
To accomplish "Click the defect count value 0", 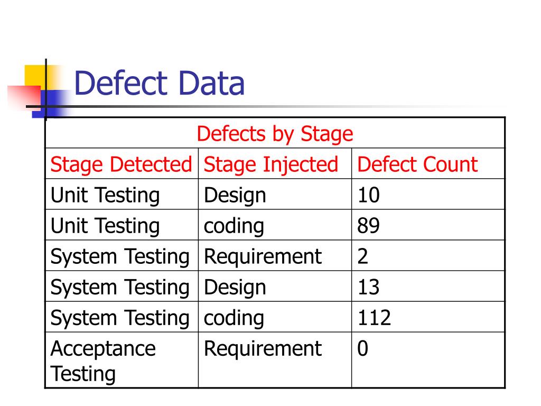I will click(362, 348).
